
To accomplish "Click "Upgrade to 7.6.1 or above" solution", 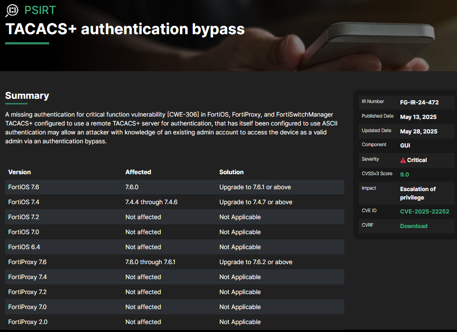I will pos(255,187).
